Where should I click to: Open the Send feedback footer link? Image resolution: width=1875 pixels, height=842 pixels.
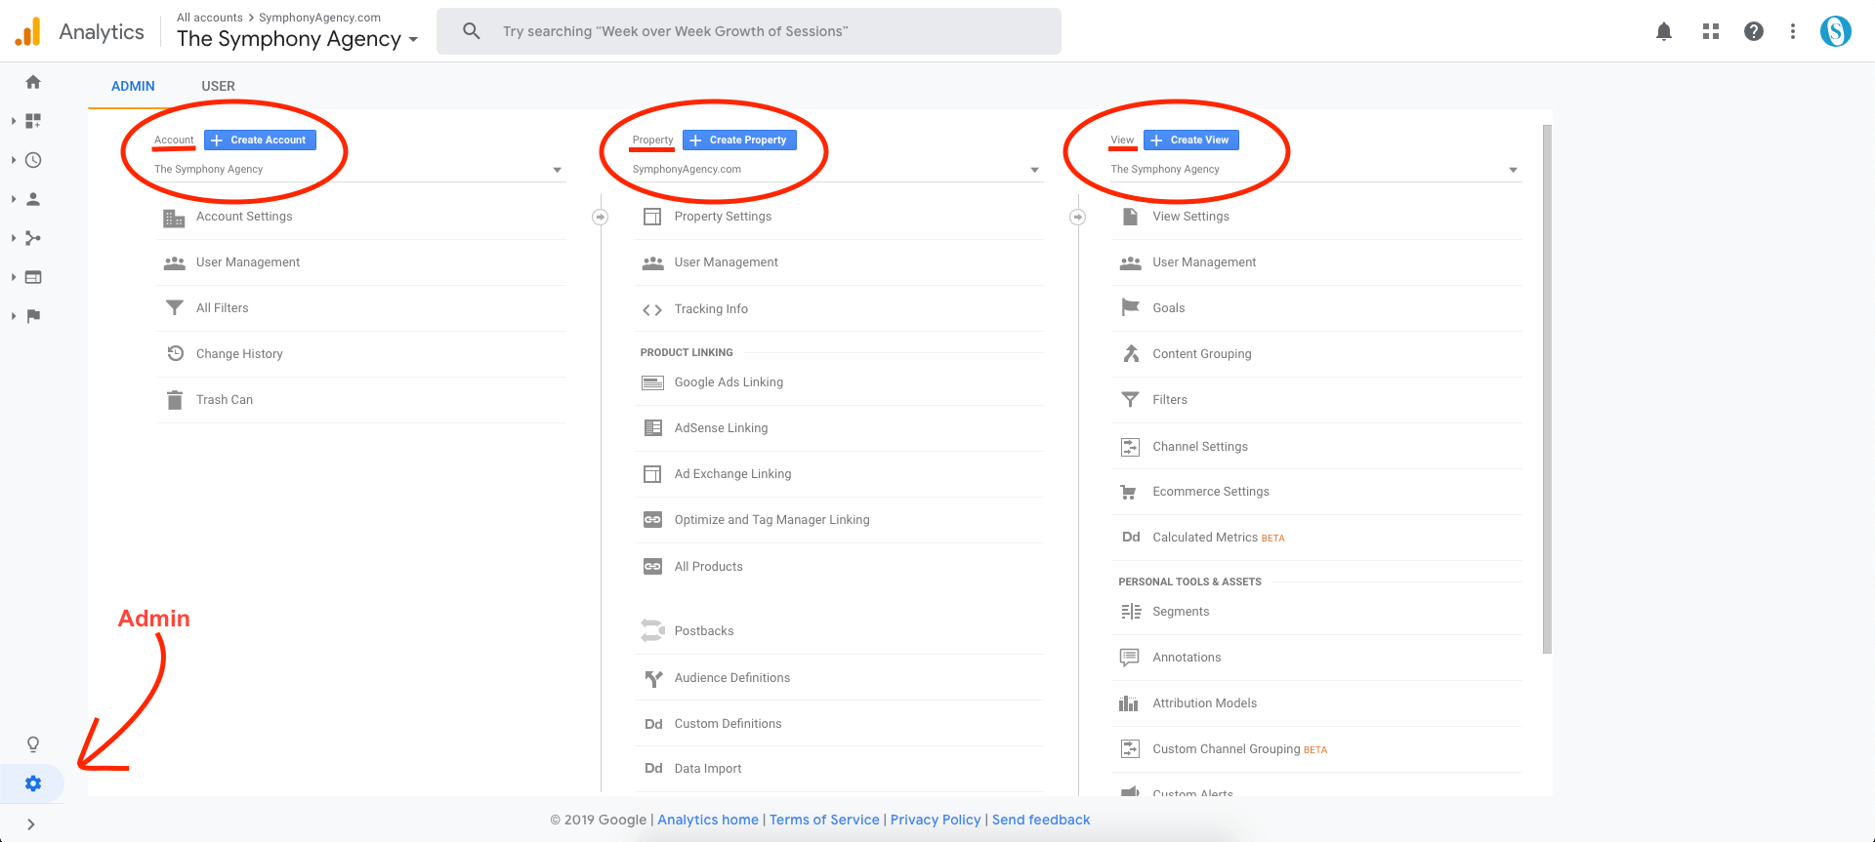(x=1041, y=820)
